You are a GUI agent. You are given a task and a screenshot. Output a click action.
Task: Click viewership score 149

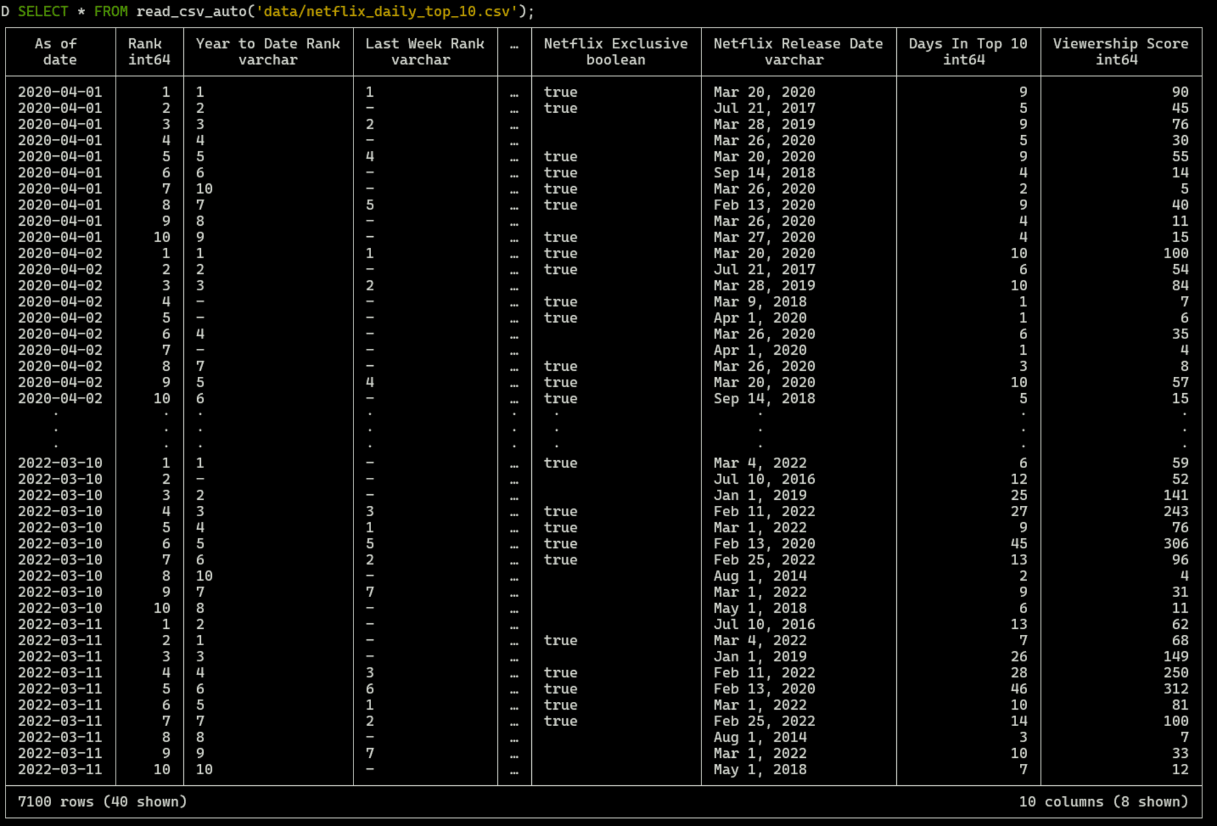1176,657
